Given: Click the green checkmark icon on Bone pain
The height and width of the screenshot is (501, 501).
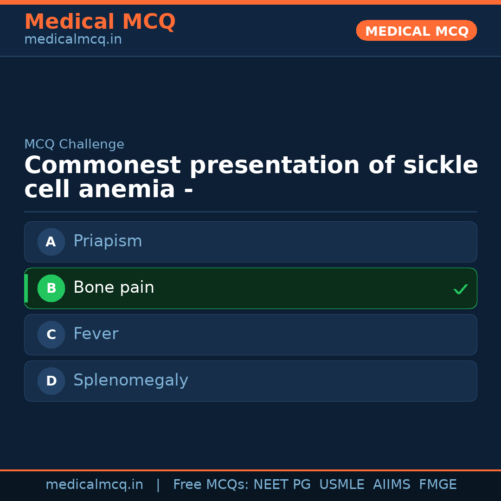Looking at the screenshot, I should click(460, 289).
